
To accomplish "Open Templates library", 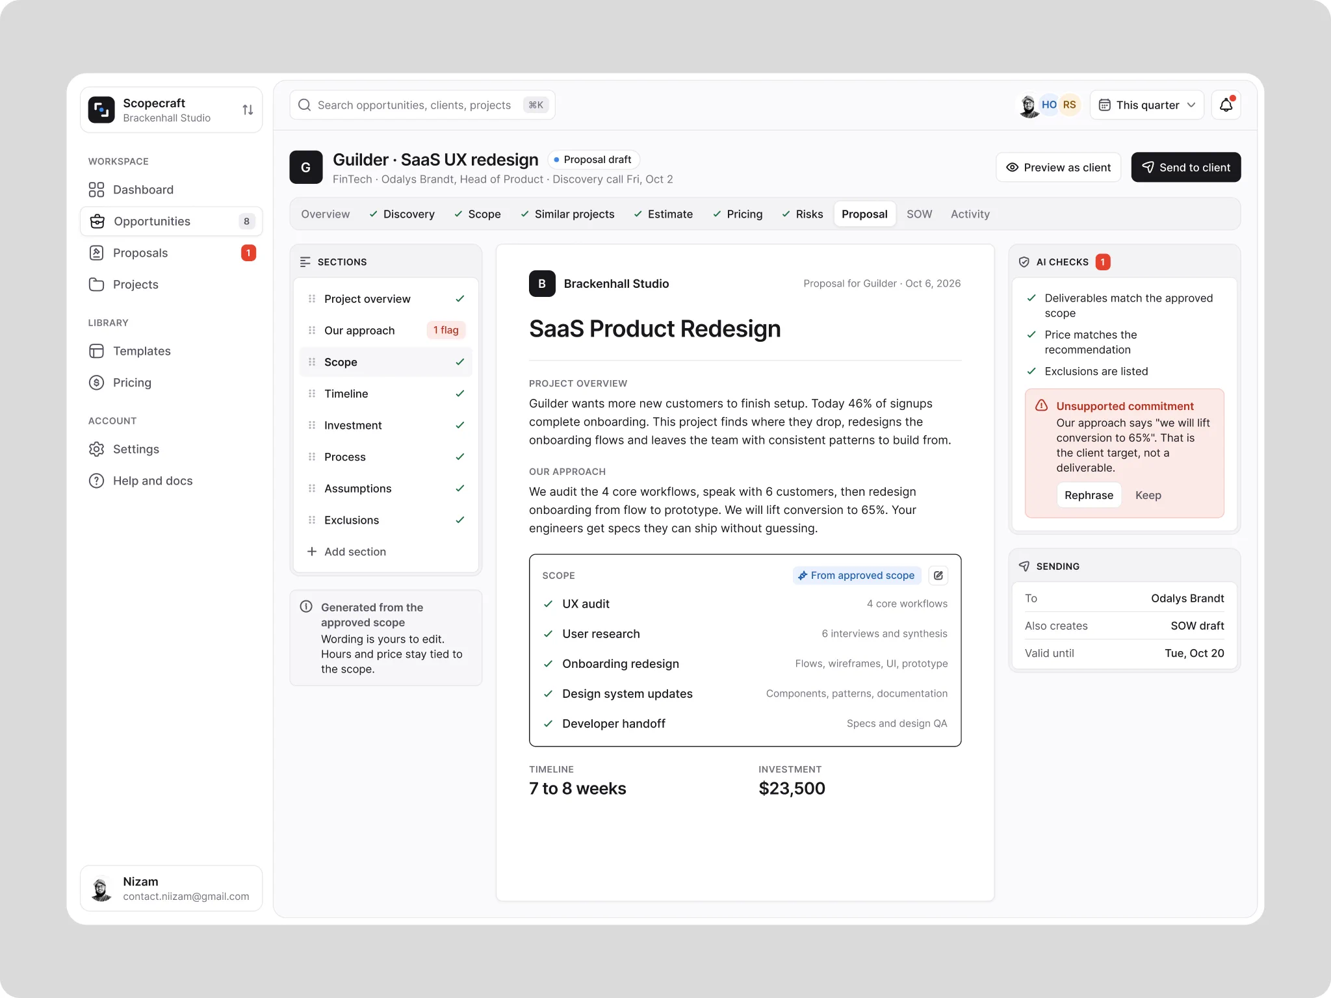I will (172, 351).
